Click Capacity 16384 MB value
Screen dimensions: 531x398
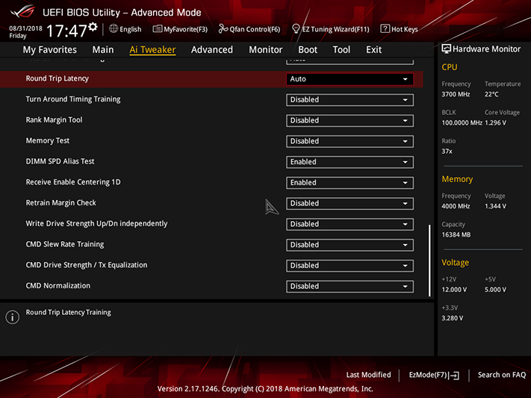(x=456, y=234)
